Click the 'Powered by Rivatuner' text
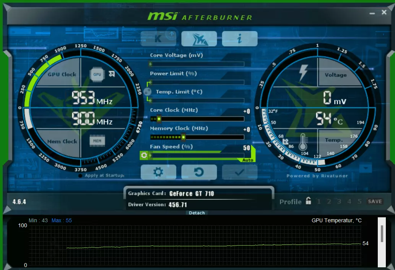This screenshot has width=395, height=270. coord(317,176)
